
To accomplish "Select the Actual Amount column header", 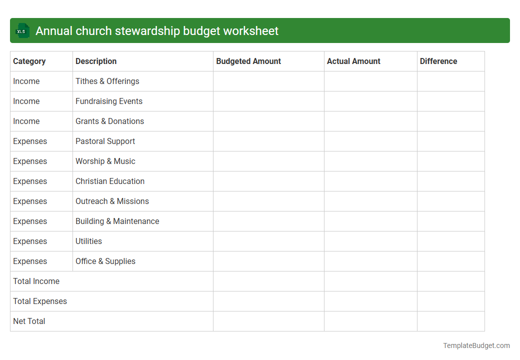I will (353, 61).
